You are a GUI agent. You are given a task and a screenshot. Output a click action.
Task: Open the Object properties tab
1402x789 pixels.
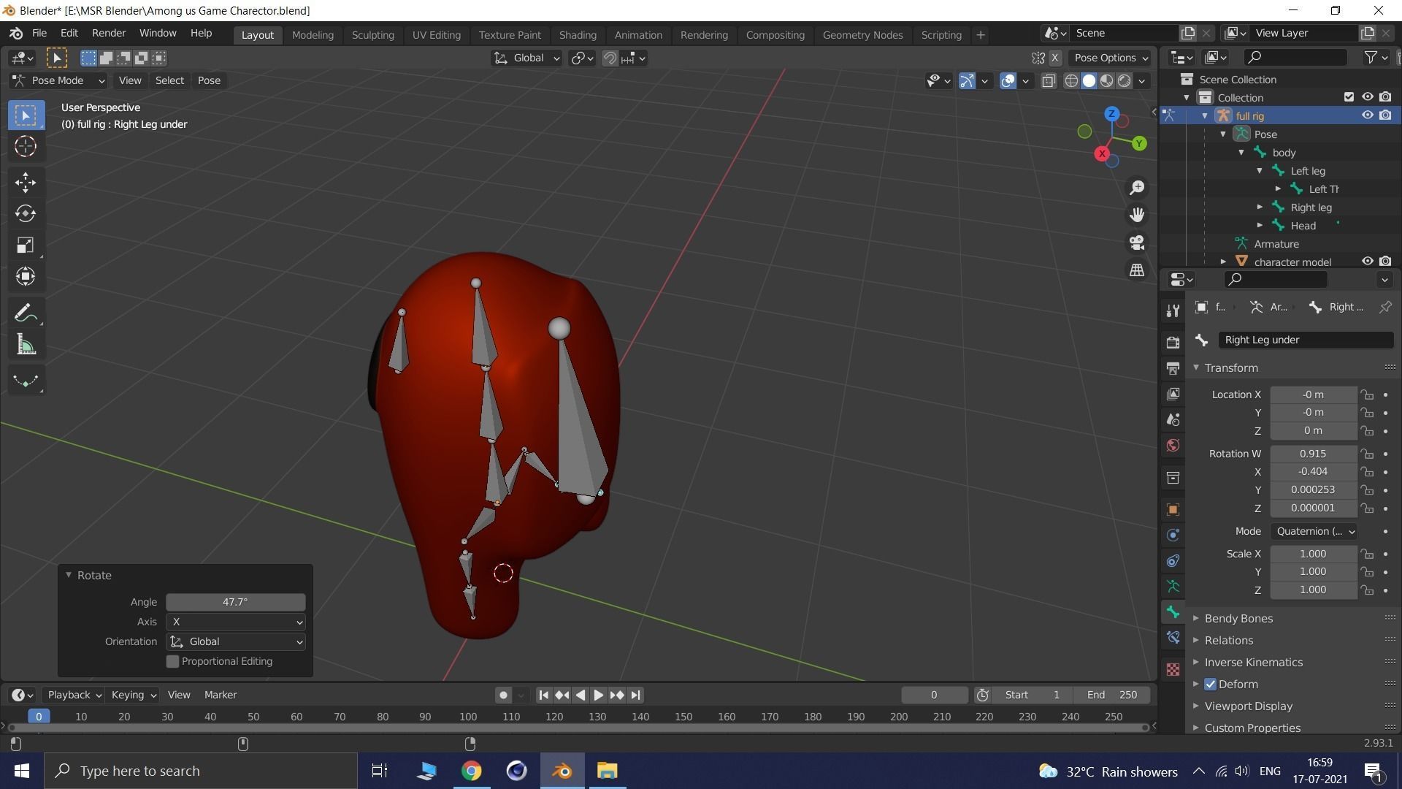pyautogui.click(x=1173, y=510)
